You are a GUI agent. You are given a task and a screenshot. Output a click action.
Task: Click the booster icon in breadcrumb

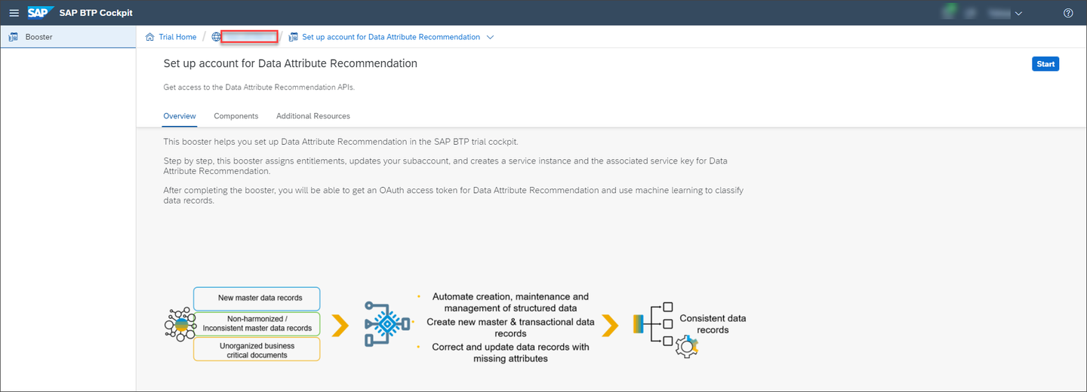(x=294, y=37)
